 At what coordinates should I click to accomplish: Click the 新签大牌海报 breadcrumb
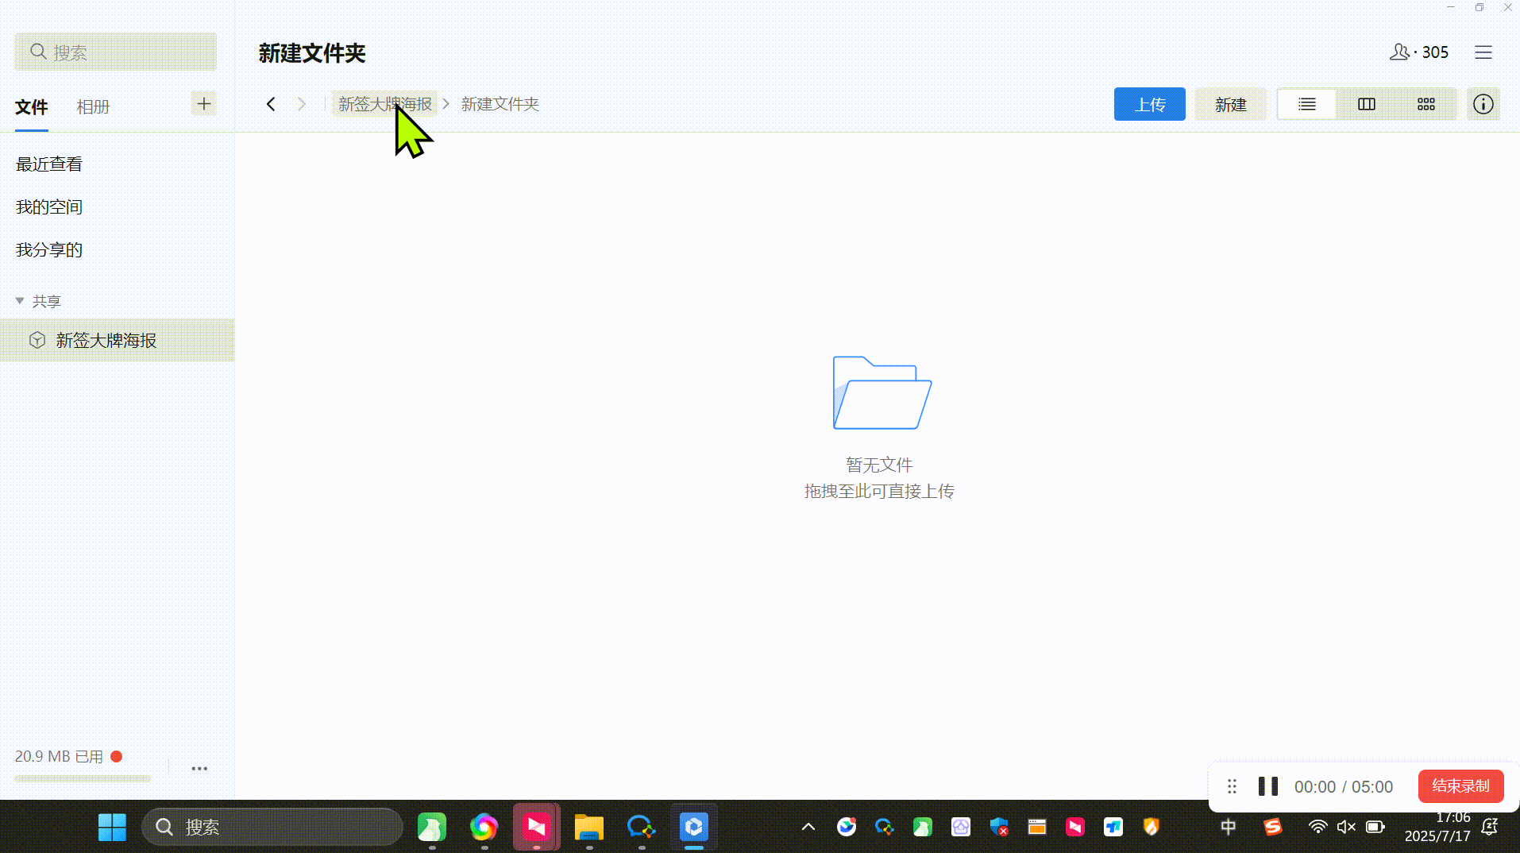[384, 104]
